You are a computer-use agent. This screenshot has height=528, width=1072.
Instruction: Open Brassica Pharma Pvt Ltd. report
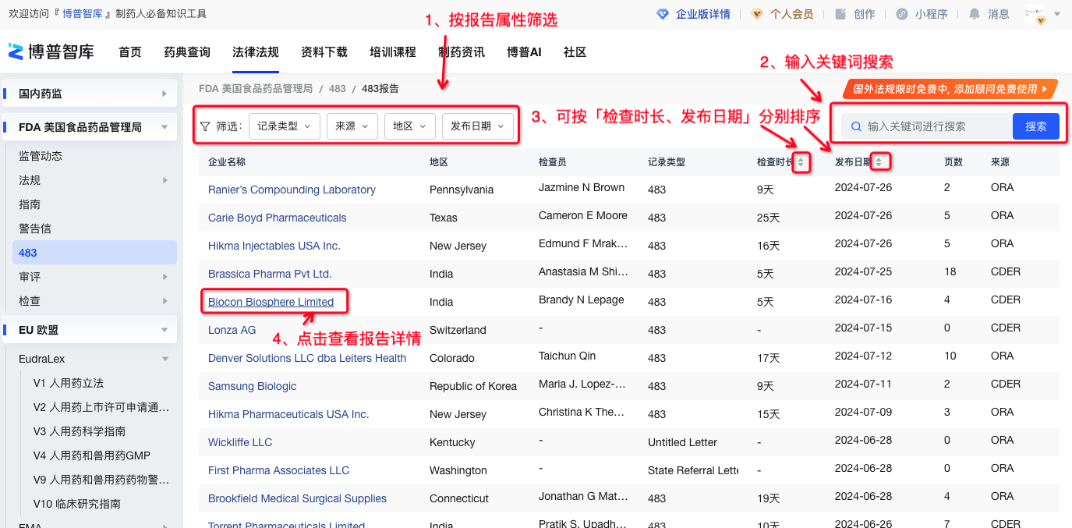coord(270,274)
